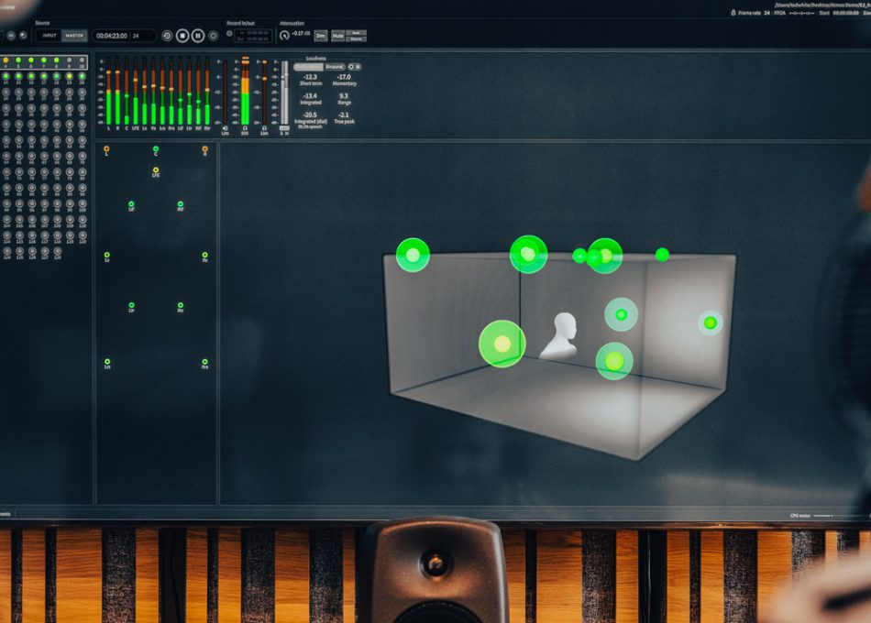Click the timecode field 00:04:23:00

[x=112, y=36]
